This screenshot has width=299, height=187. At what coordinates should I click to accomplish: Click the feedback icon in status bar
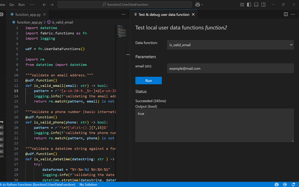pyautogui.click(x=285, y=184)
